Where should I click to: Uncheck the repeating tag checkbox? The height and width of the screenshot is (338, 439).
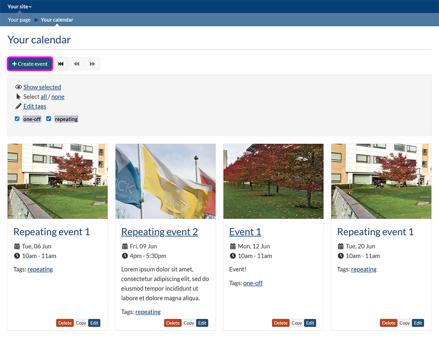49,119
